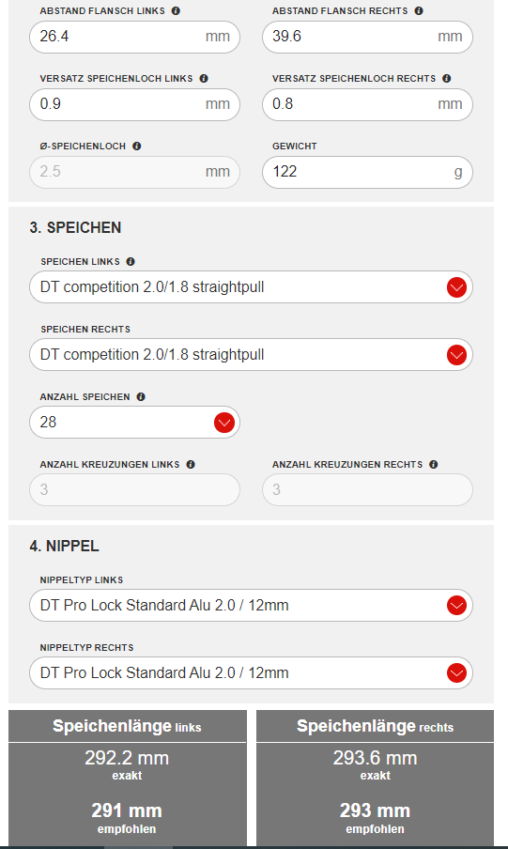Click the Speichenlänge rechts result panel
The image size is (508, 849).
click(375, 778)
